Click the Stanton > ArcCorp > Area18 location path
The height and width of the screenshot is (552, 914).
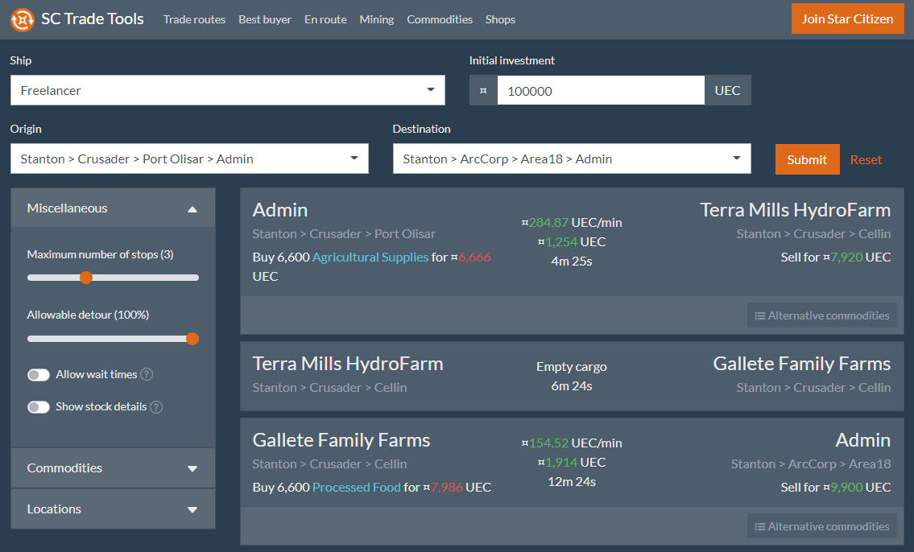point(811,464)
